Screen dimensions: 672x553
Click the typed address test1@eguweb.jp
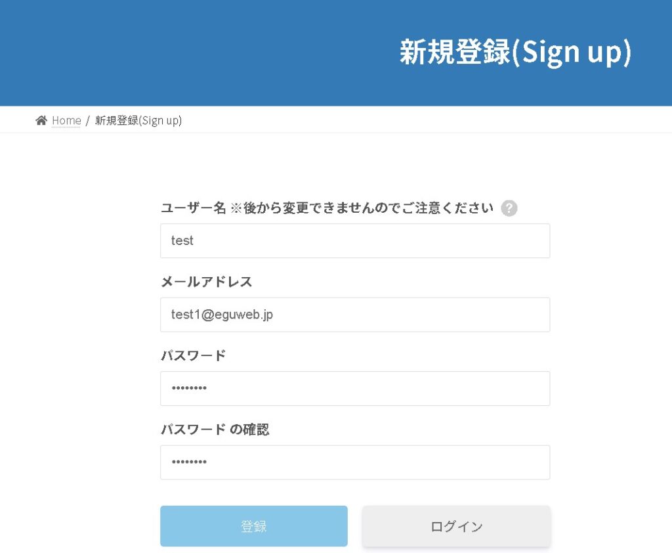click(x=222, y=315)
